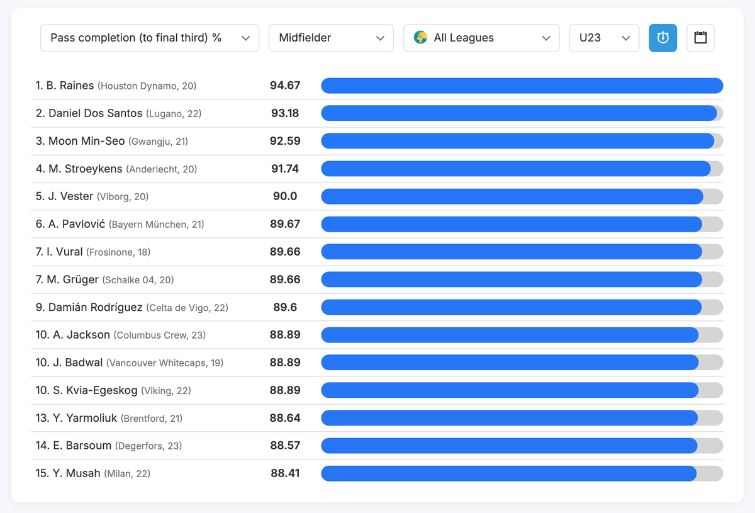
Task: Click the 88.57 value
Action: point(285,446)
